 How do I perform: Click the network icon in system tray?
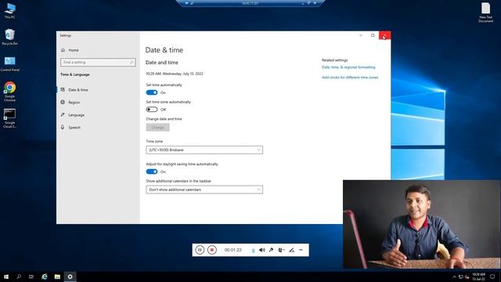pos(461,277)
